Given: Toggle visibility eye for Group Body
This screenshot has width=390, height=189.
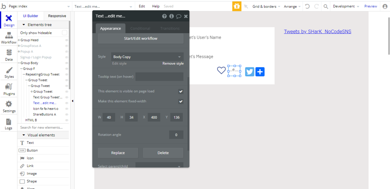Looking at the screenshot, I should [67, 63].
